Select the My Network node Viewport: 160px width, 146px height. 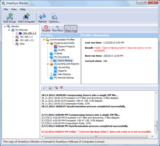[x=21, y=30]
